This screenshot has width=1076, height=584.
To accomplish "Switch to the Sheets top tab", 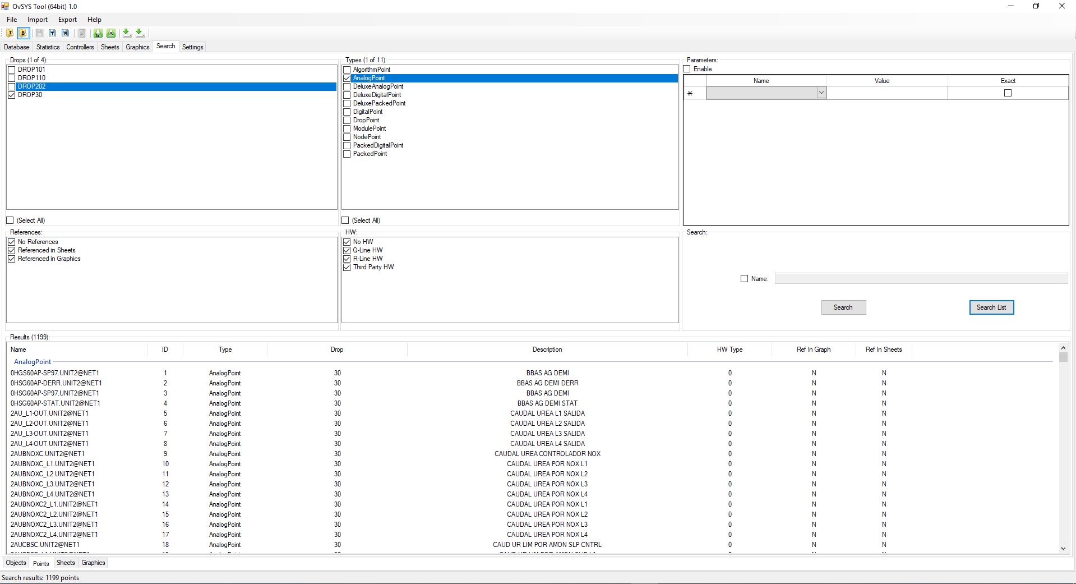I will click(x=110, y=47).
